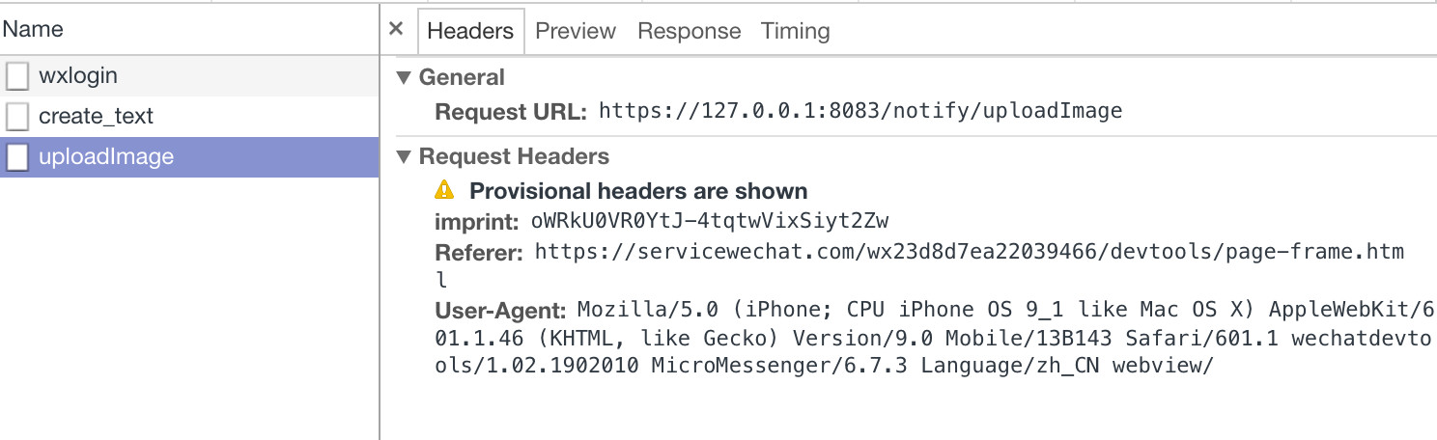
Task: Select the uploadImage request row
Action: click(x=189, y=157)
